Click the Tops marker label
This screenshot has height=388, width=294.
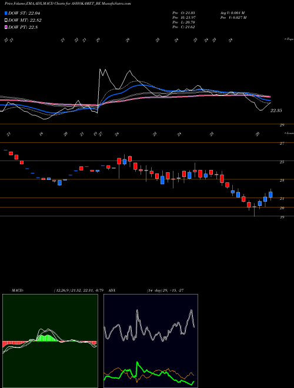point(289,39)
